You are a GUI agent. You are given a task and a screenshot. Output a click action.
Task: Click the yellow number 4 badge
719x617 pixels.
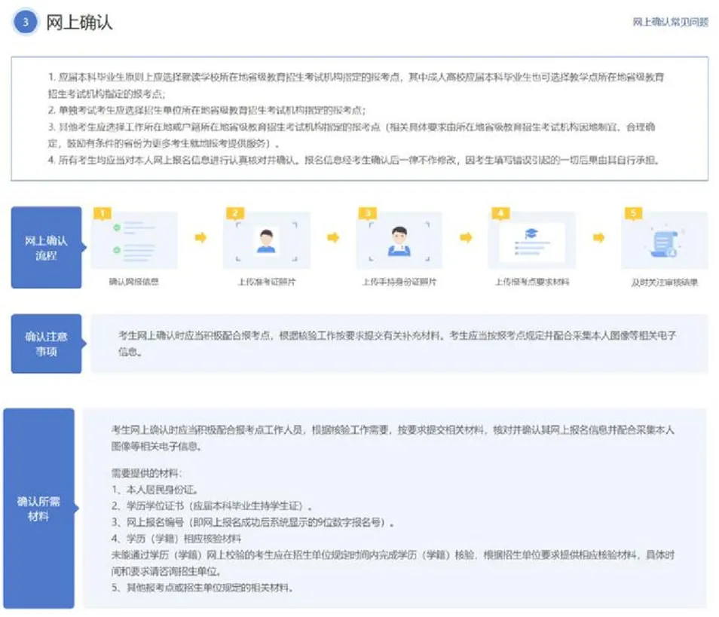click(x=500, y=213)
